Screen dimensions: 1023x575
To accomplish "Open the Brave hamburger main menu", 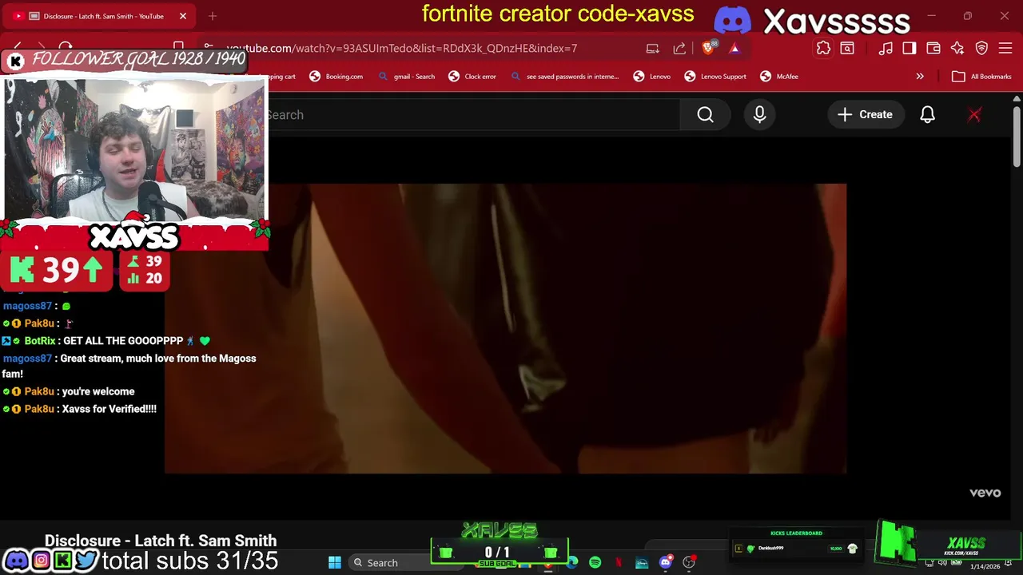I will [x=1005, y=49].
